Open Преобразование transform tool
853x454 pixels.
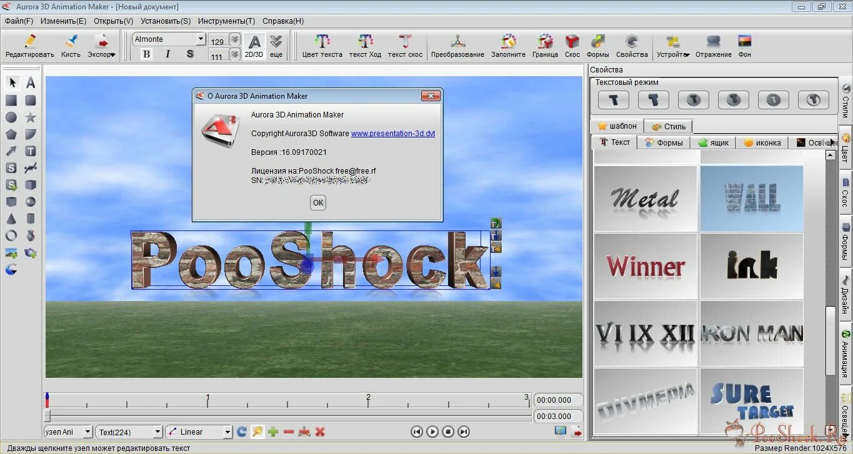[457, 46]
